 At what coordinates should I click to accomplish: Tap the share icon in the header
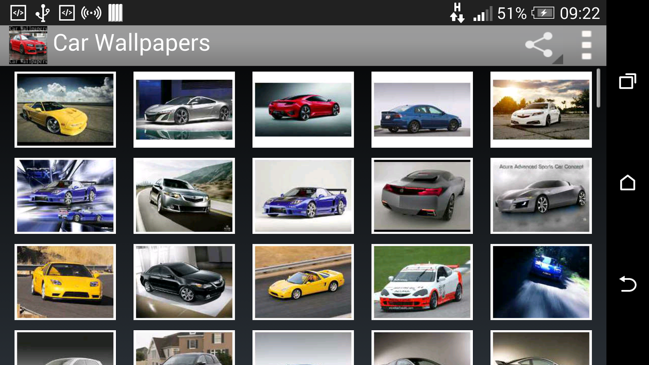click(x=539, y=45)
